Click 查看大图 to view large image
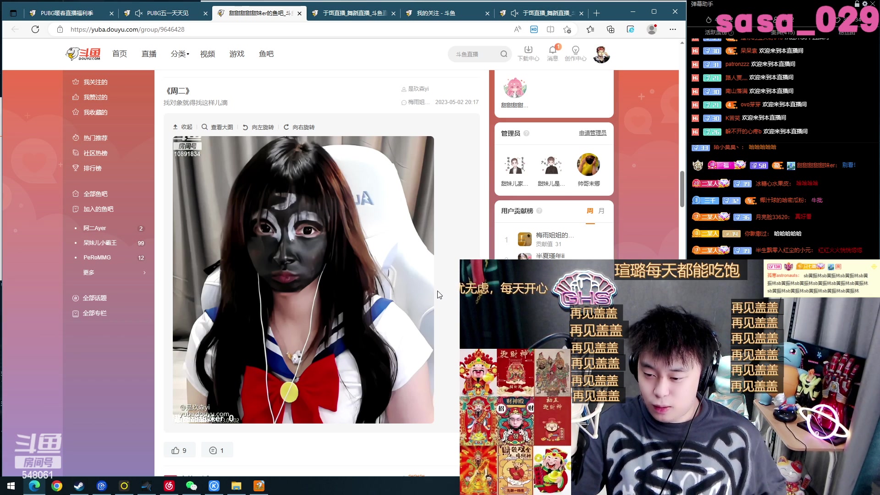The height and width of the screenshot is (495, 880). tap(217, 127)
